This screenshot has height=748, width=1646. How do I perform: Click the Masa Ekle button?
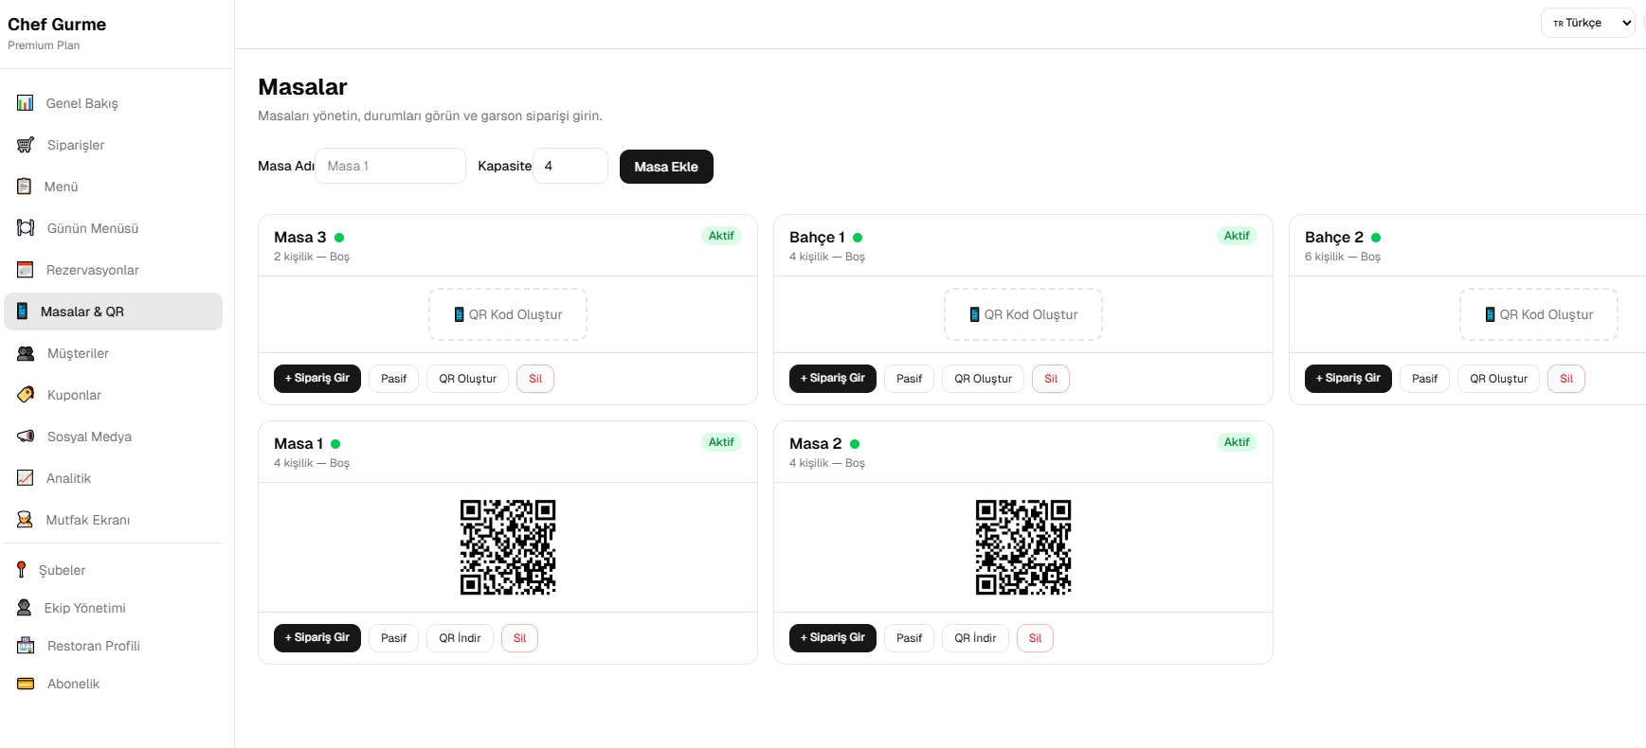[x=666, y=167]
